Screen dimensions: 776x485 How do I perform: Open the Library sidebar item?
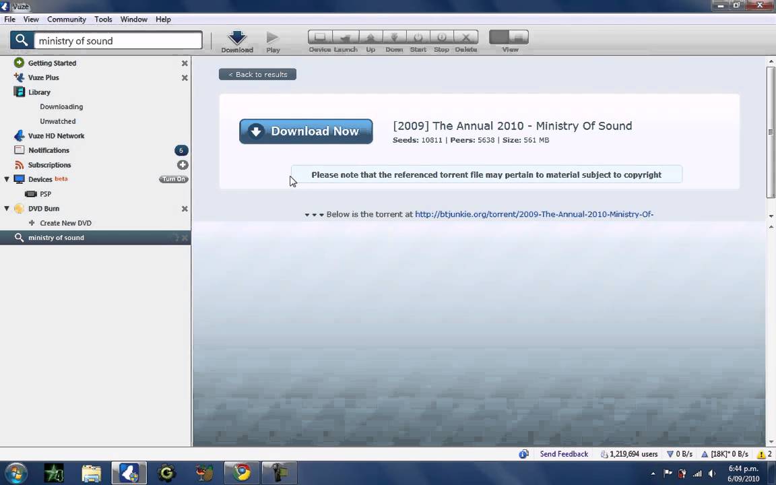(39, 92)
